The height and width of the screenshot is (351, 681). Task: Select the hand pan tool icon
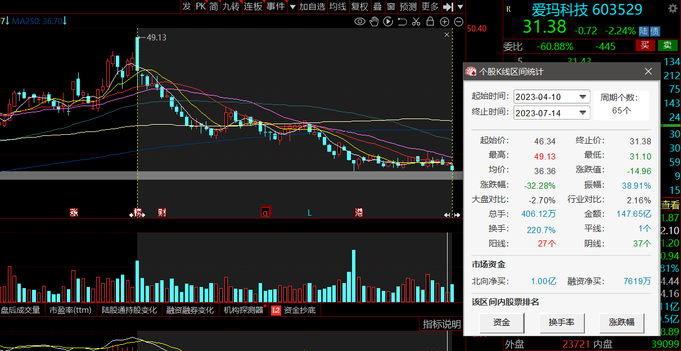(375, 22)
